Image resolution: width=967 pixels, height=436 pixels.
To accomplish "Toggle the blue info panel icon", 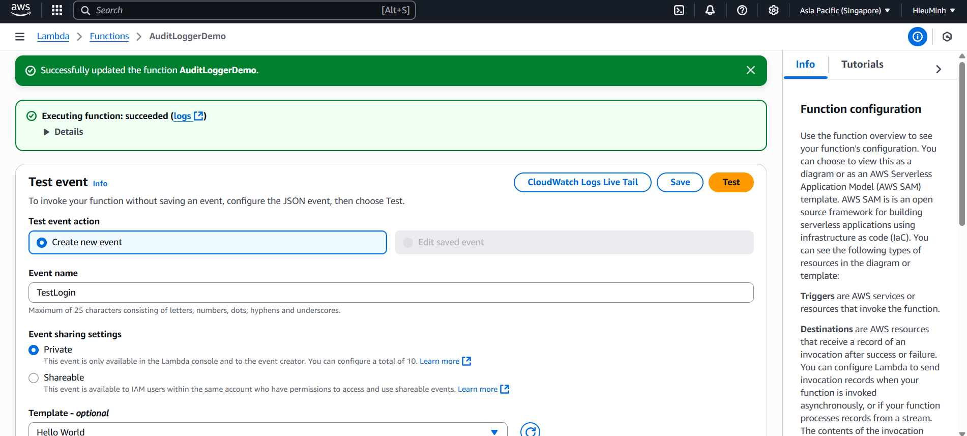I will click(918, 37).
